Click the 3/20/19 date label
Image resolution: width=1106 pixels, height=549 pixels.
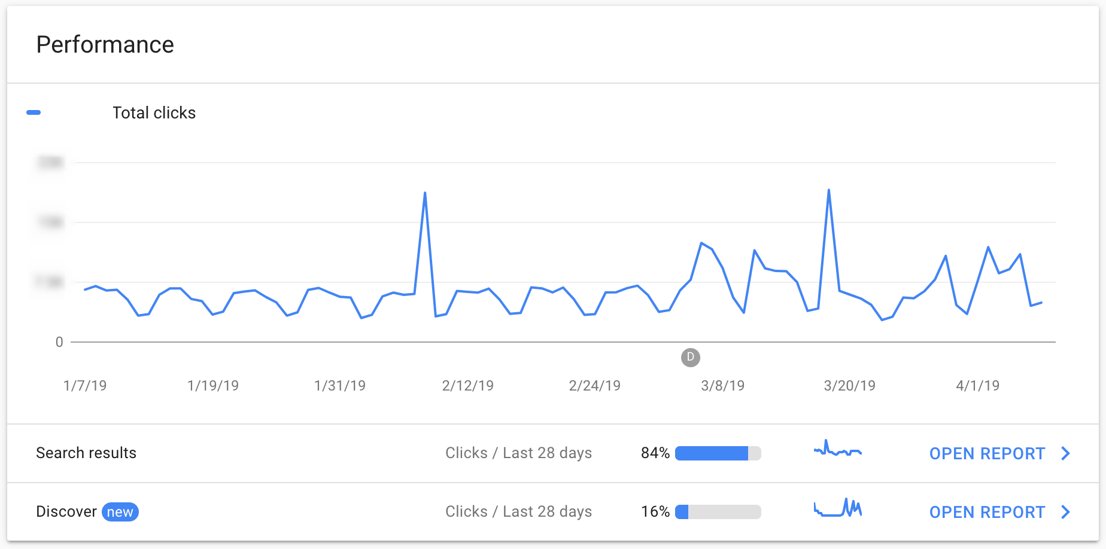[849, 386]
